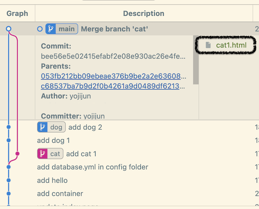Open second parent commit link c68537ba
This screenshot has height=209, width=259.
coord(114,86)
